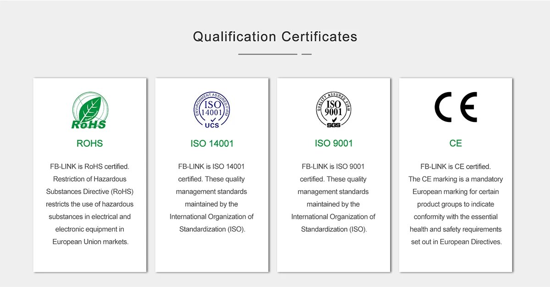Click 'FB-LINK is CE certified.' line
Image resolution: width=550 pixels, height=287 pixels.
point(456,166)
